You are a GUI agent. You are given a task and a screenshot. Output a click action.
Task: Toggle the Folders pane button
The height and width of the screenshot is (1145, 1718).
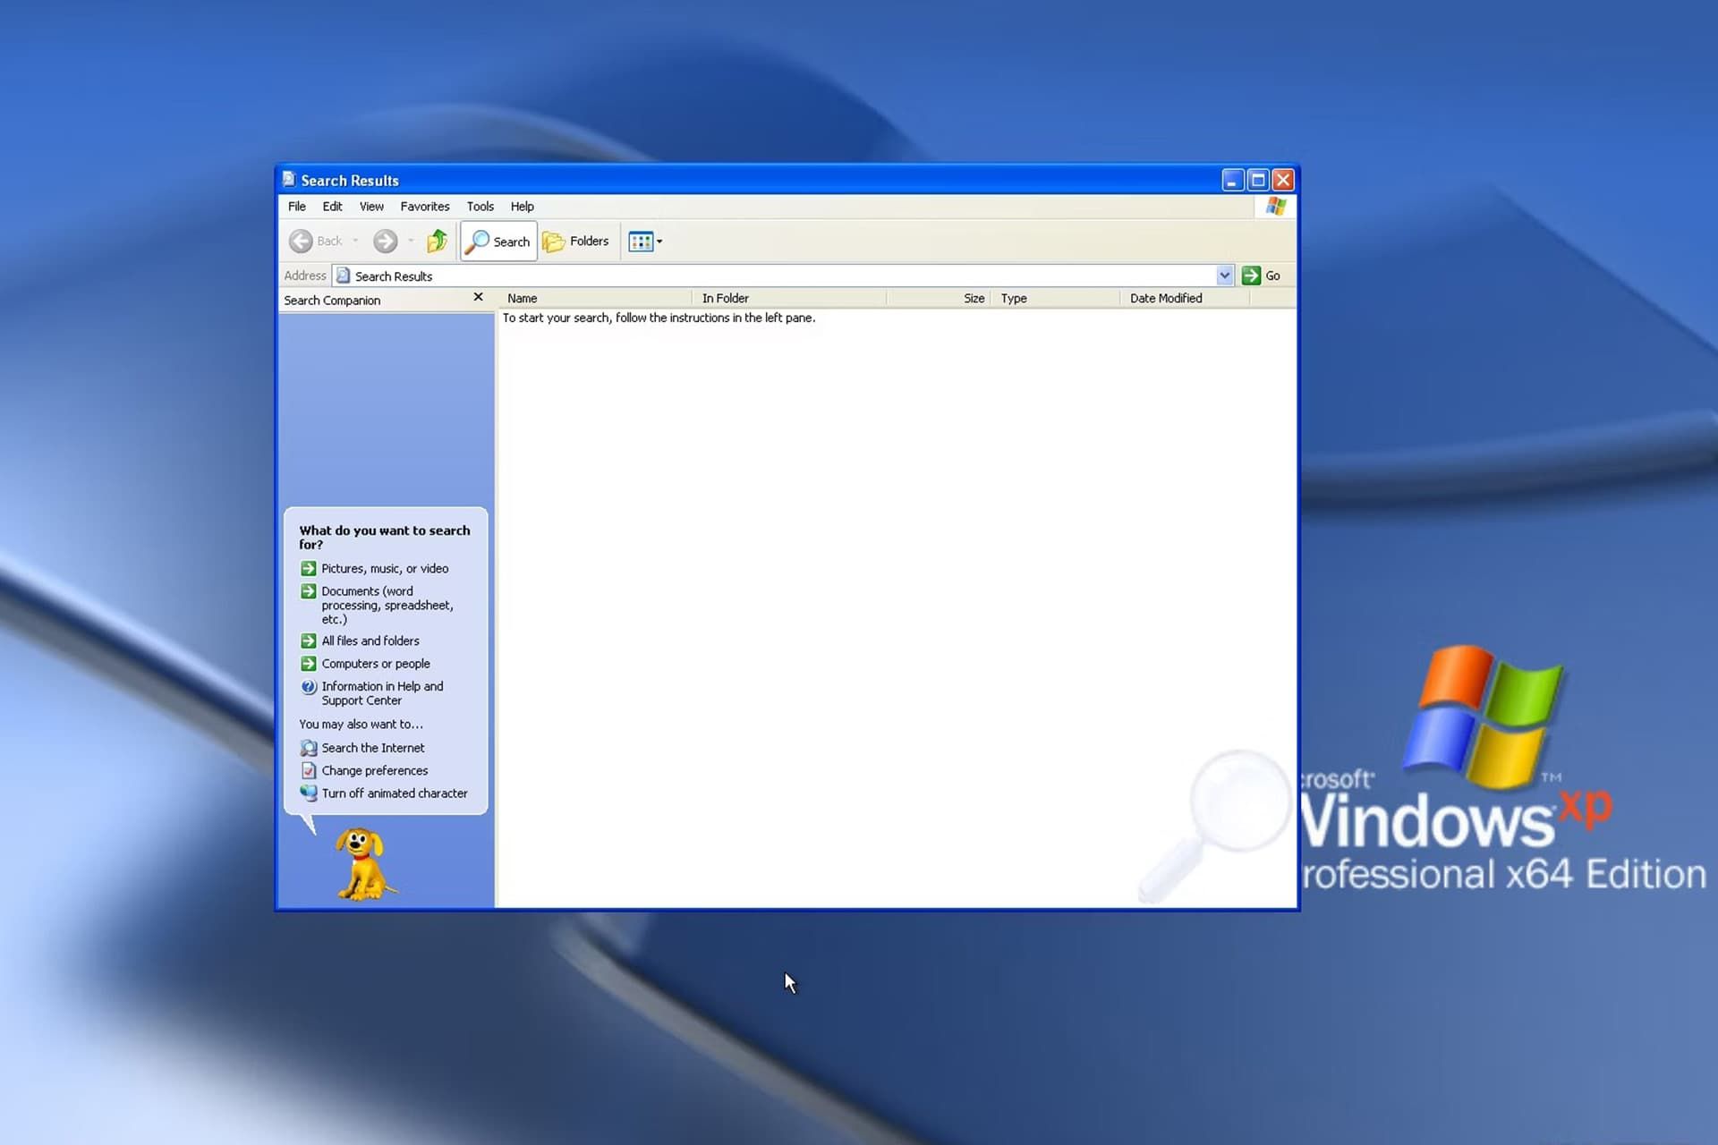click(576, 242)
